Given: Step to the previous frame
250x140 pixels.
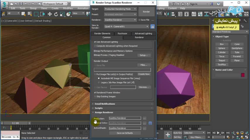Looking at the screenshot, I should [214, 133].
